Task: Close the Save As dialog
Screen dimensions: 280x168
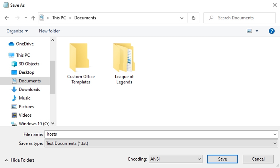Action: [274, 5]
